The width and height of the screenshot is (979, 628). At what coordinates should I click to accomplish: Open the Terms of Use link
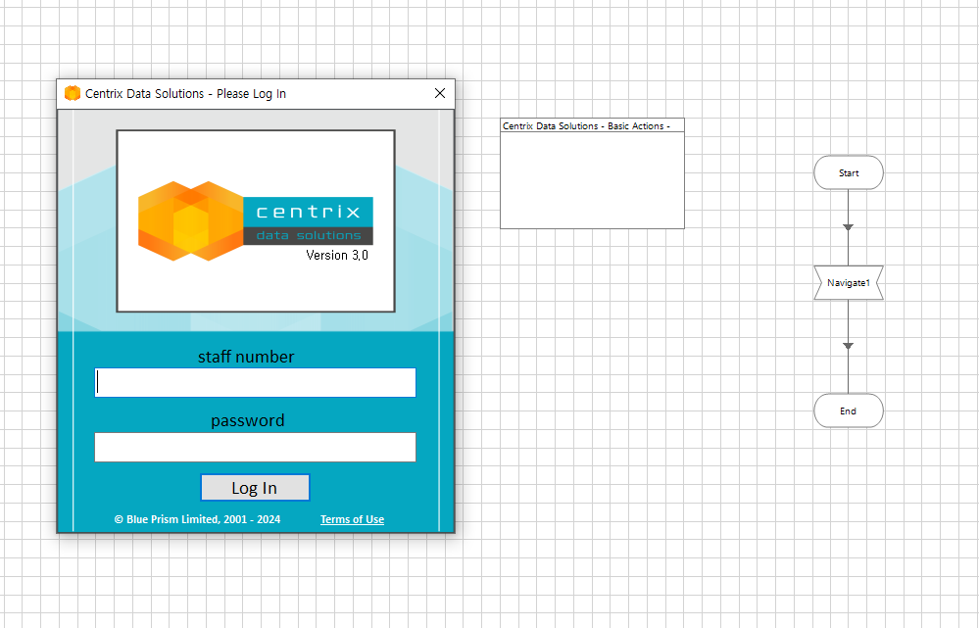[x=352, y=519]
